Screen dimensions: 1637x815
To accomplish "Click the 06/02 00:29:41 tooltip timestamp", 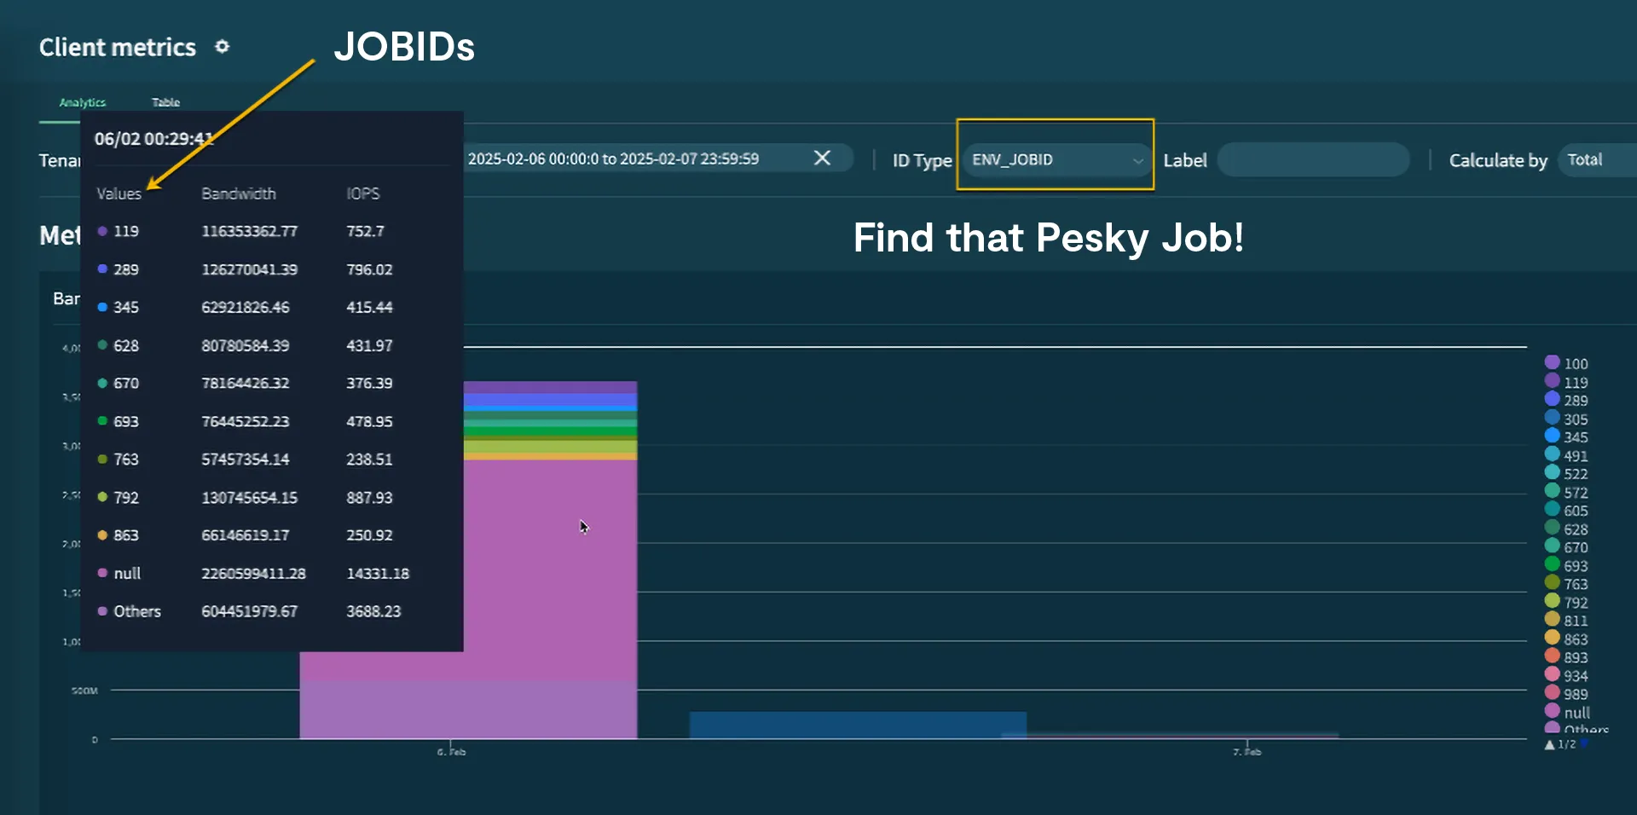I will point(153,138).
